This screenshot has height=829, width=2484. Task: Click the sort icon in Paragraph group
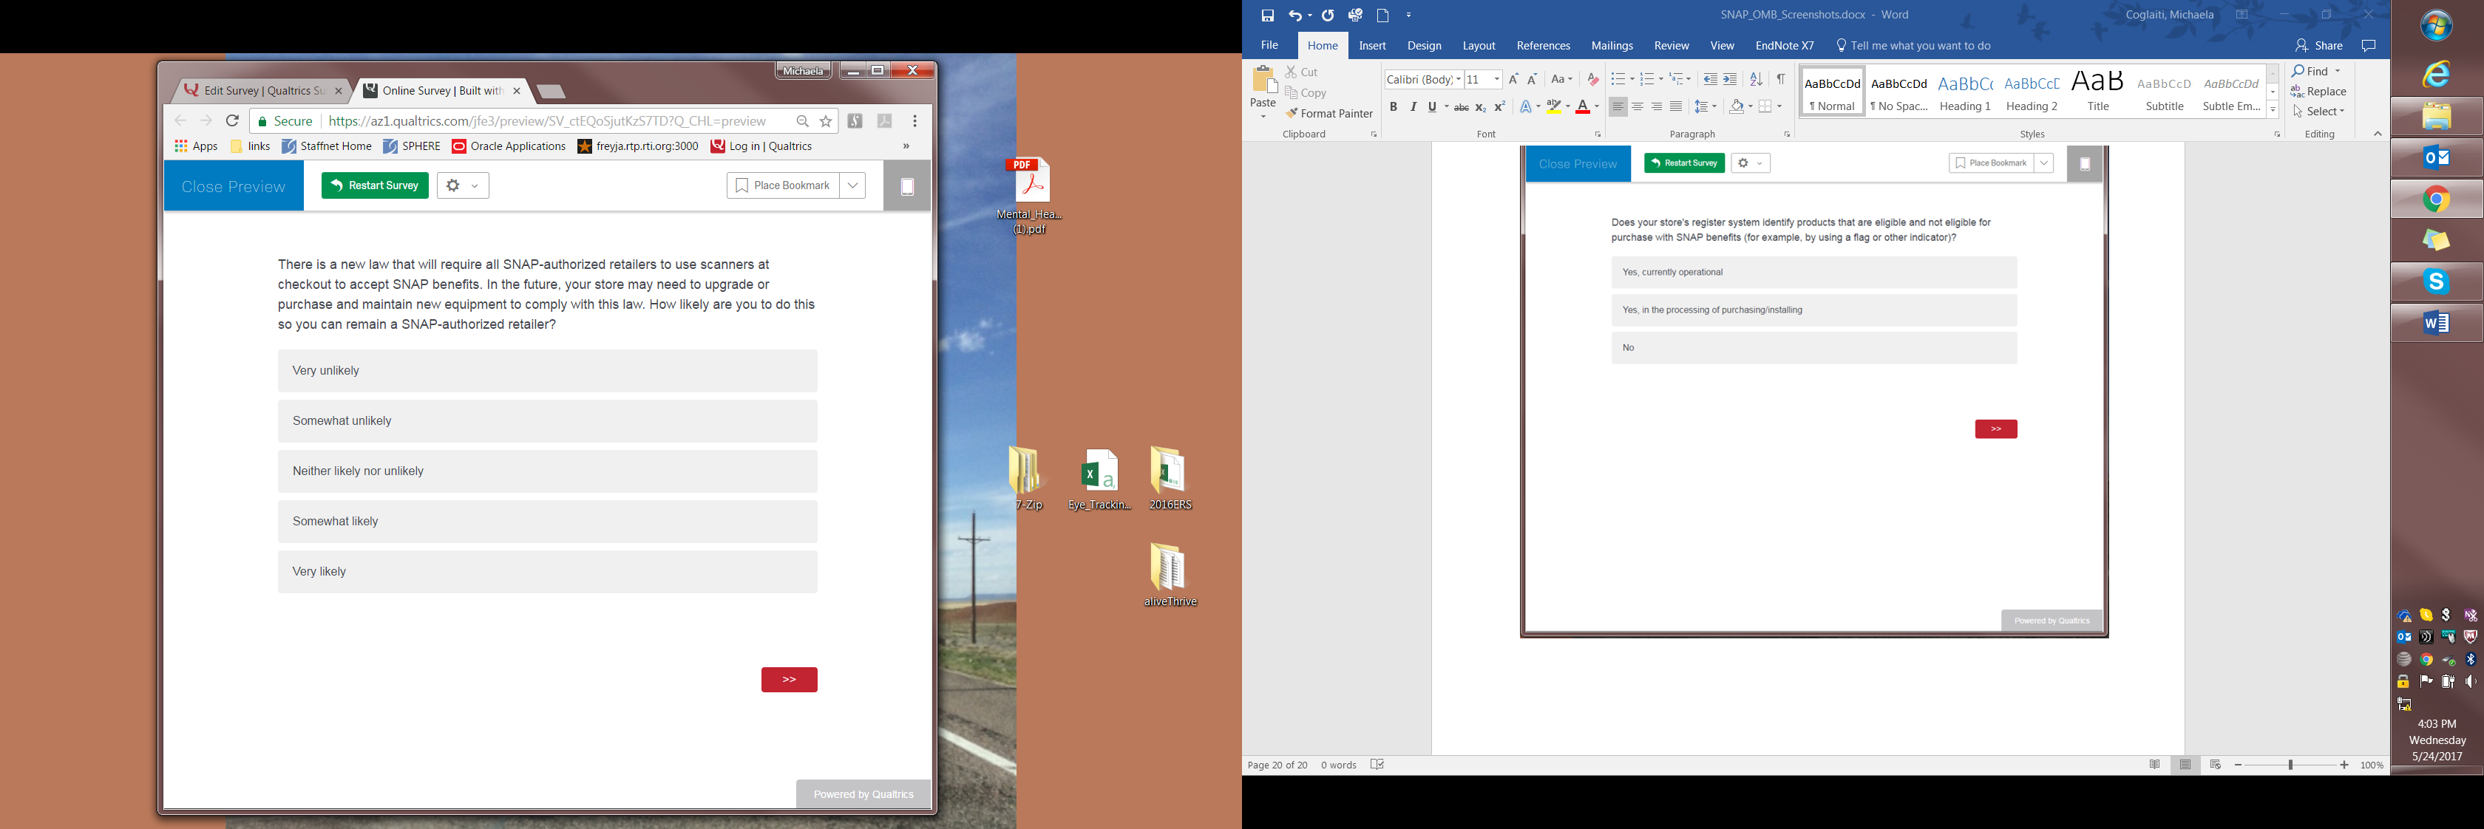pyautogui.click(x=1756, y=79)
